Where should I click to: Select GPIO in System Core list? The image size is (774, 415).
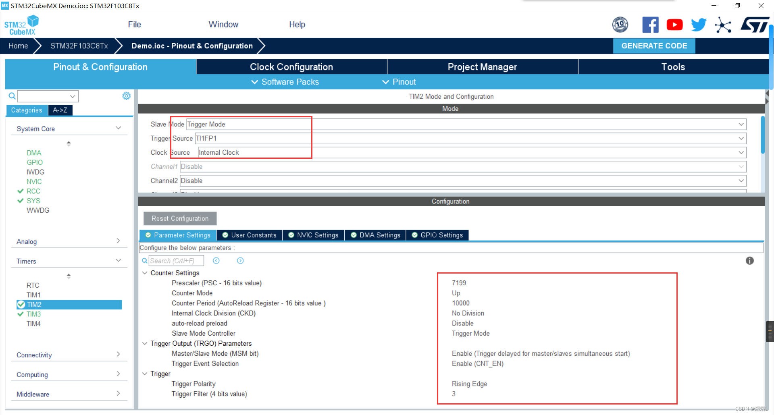click(x=34, y=162)
